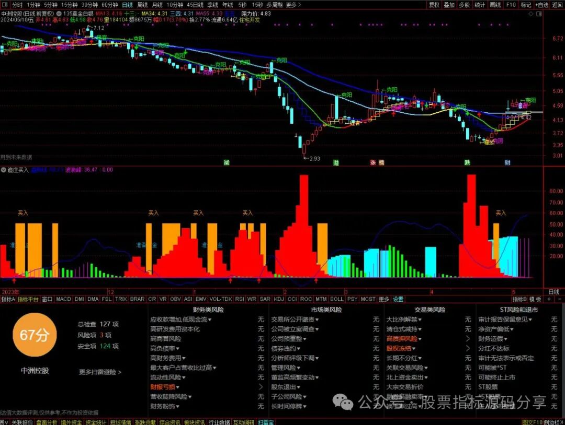Select the RSI indicator
Screen dimensions: 565x425
[240, 299]
